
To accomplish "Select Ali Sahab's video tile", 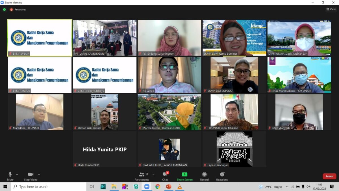I will (169, 75).
